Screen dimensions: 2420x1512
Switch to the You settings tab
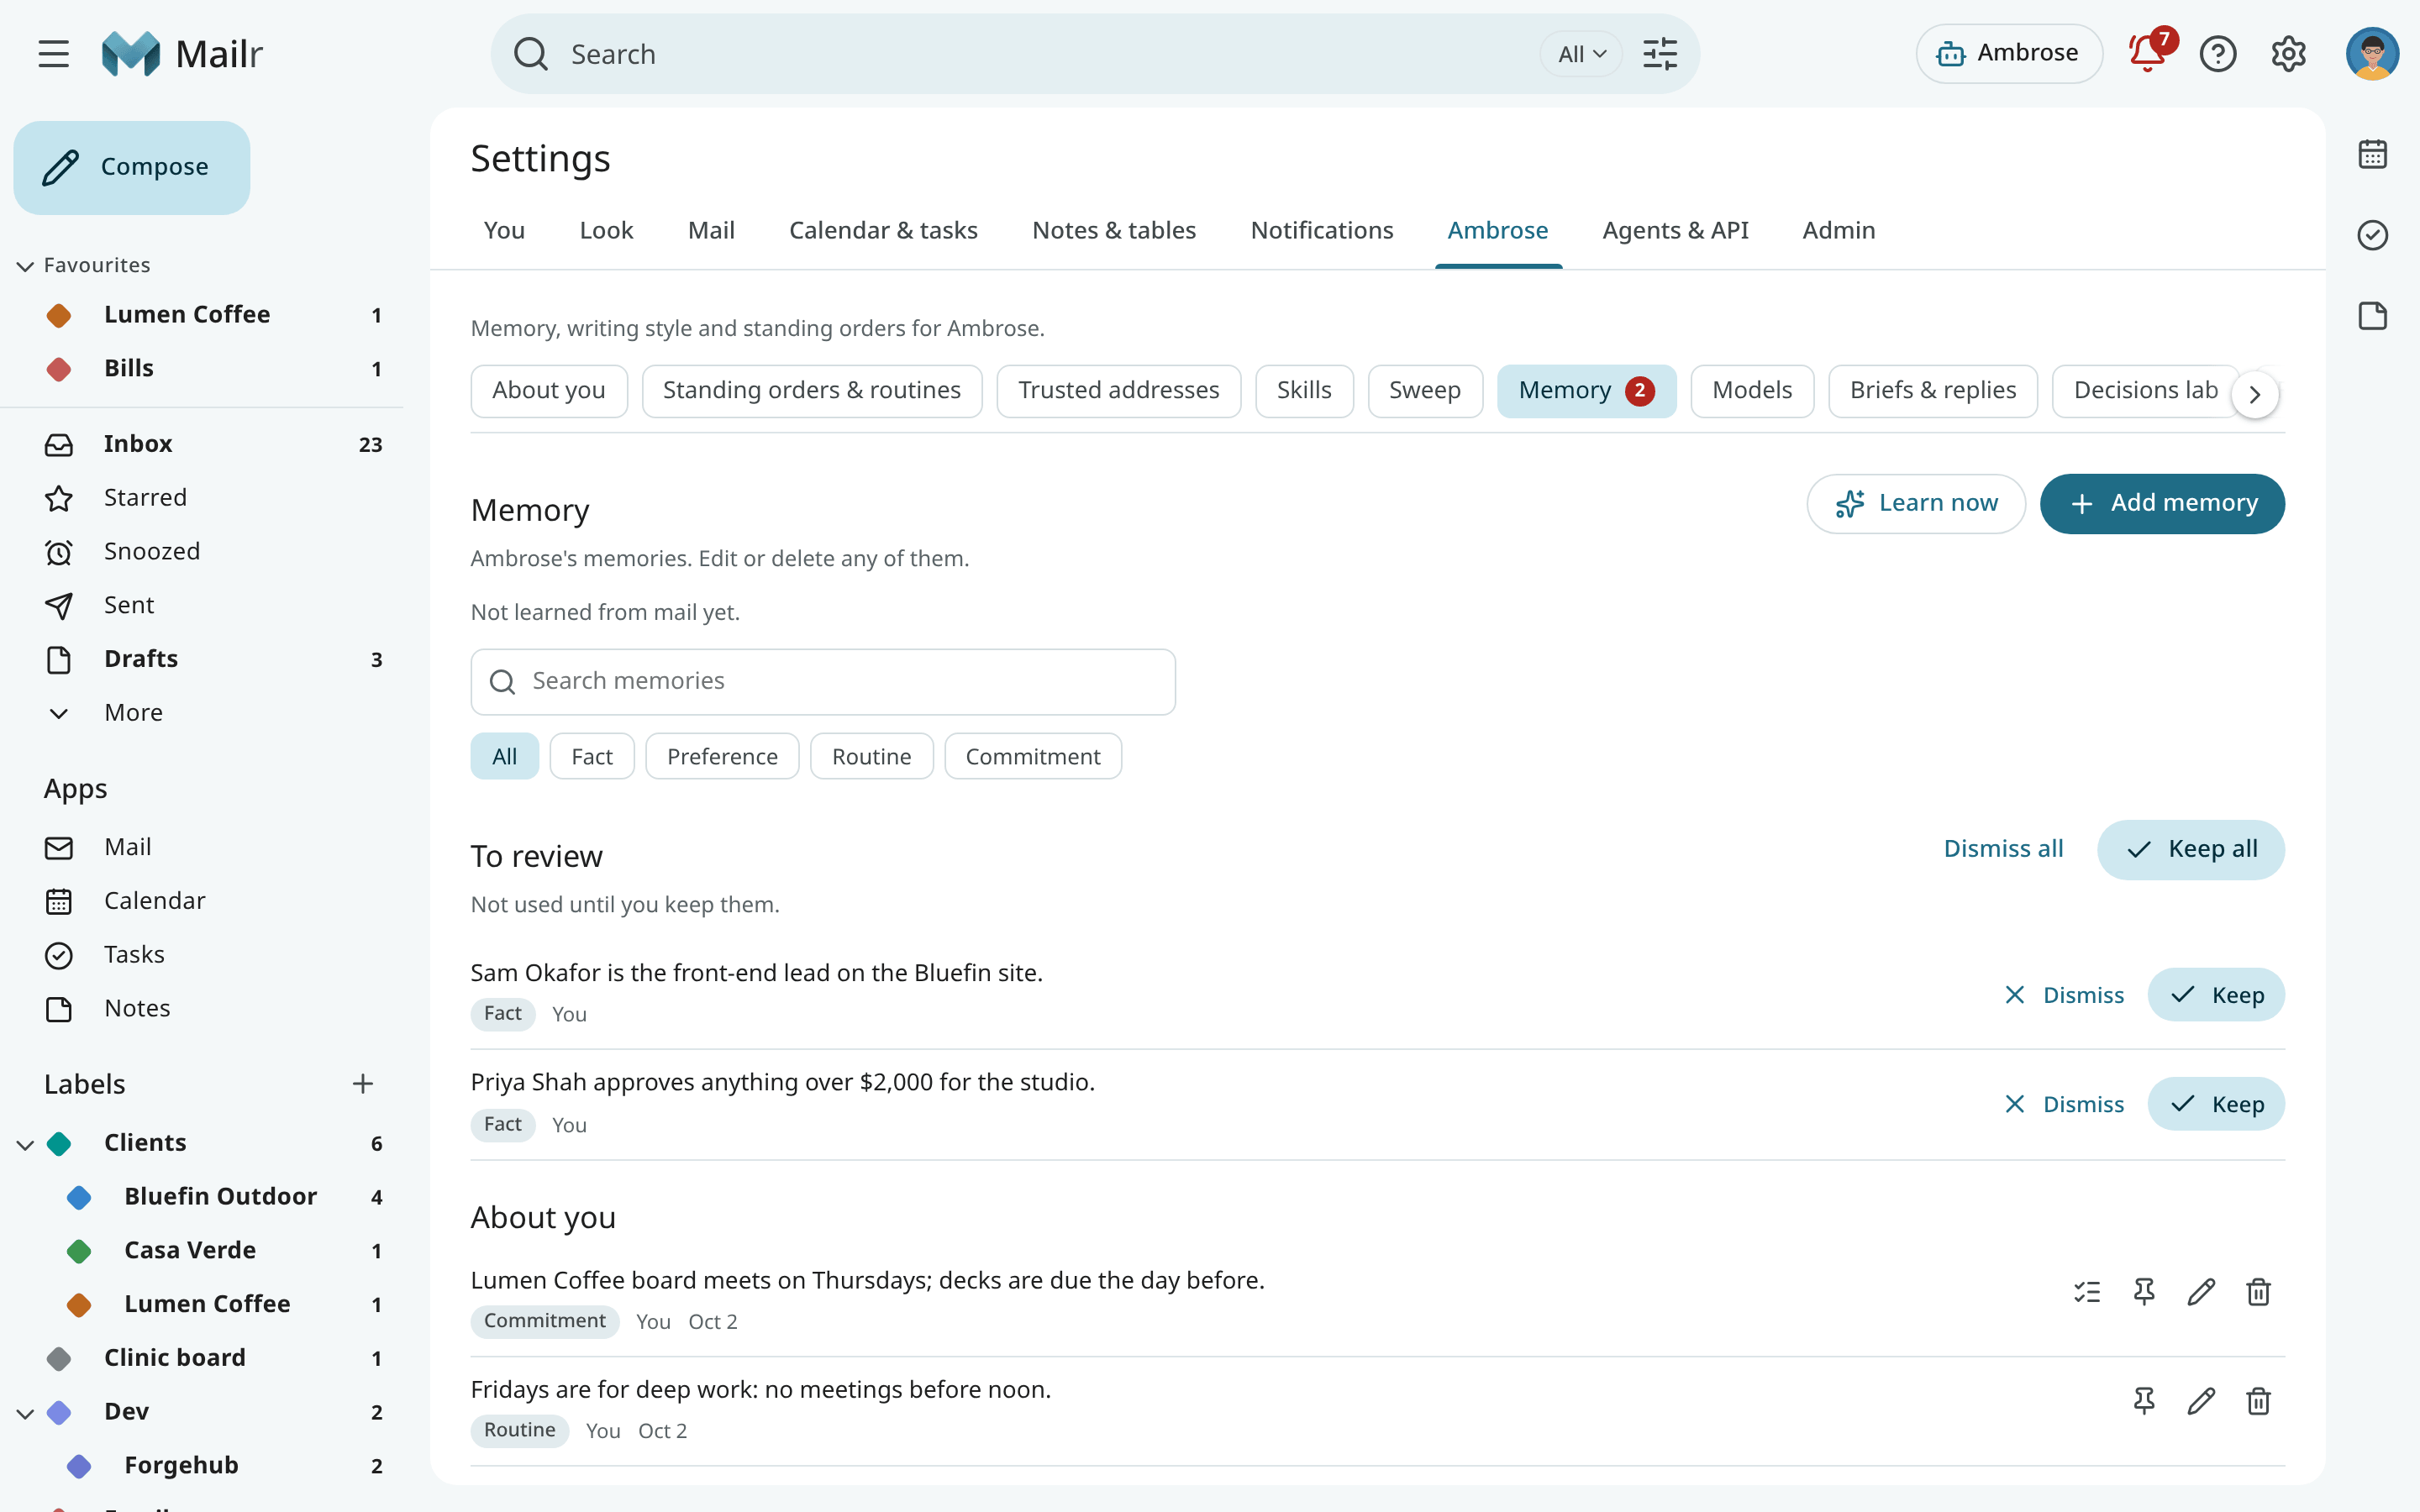point(504,230)
